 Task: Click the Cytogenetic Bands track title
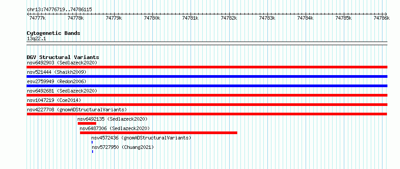tap(53, 33)
